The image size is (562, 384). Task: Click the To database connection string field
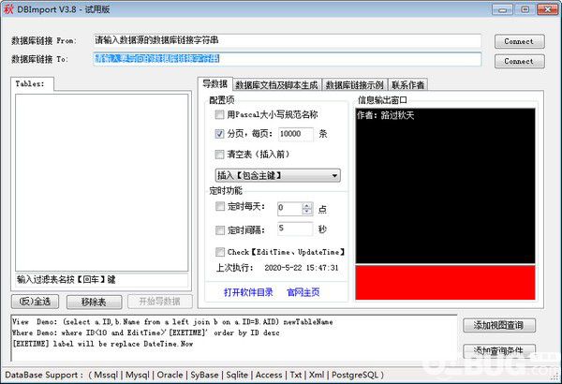tap(287, 59)
